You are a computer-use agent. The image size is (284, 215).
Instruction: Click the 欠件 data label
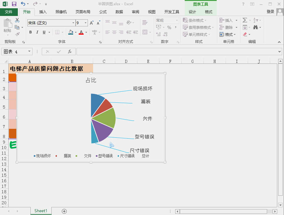coord(148,119)
